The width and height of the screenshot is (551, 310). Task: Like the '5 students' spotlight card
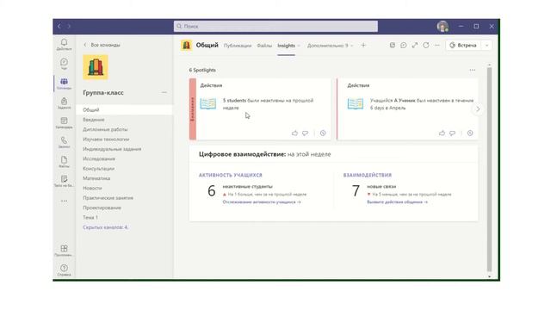pyautogui.click(x=294, y=133)
